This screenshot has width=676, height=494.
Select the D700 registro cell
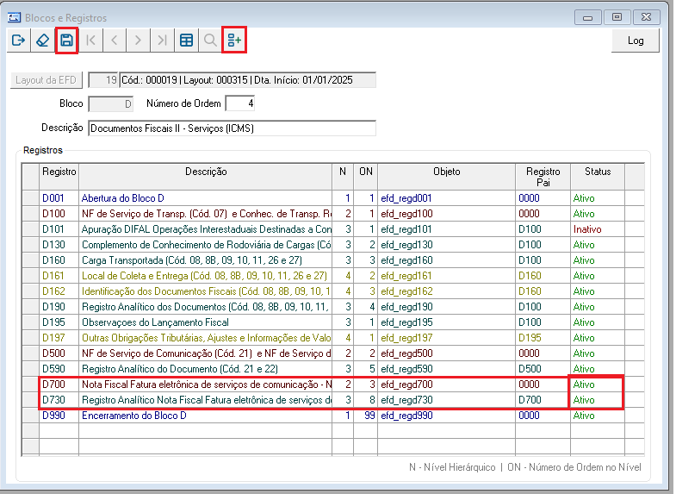pyautogui.click(x=59, y=385)
